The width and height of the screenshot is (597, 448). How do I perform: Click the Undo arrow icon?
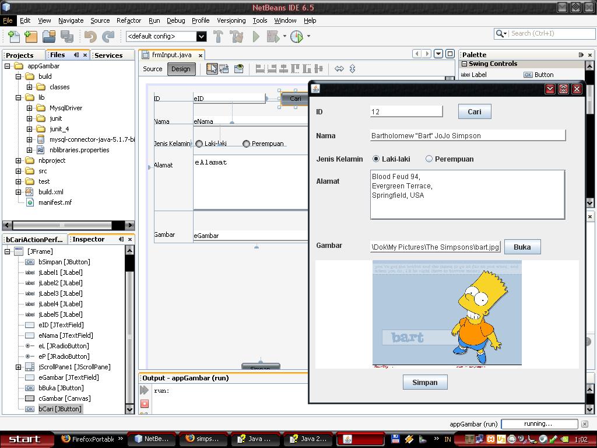click(x=90, y=36)
